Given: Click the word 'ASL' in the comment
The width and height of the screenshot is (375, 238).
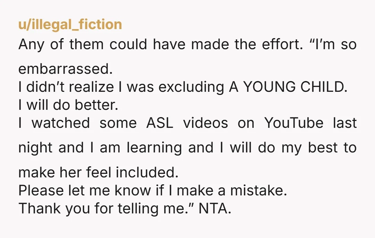Looking at the screenshot, I should tap(159, 123).
